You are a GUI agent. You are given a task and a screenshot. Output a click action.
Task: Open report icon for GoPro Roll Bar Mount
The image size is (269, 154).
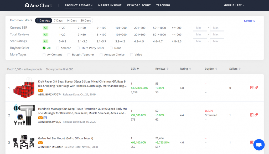(252, 142)
